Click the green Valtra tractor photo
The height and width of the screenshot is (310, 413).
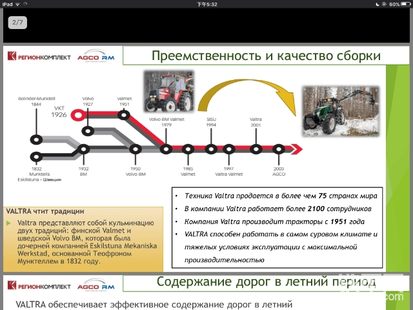click(x=341, y=111)
